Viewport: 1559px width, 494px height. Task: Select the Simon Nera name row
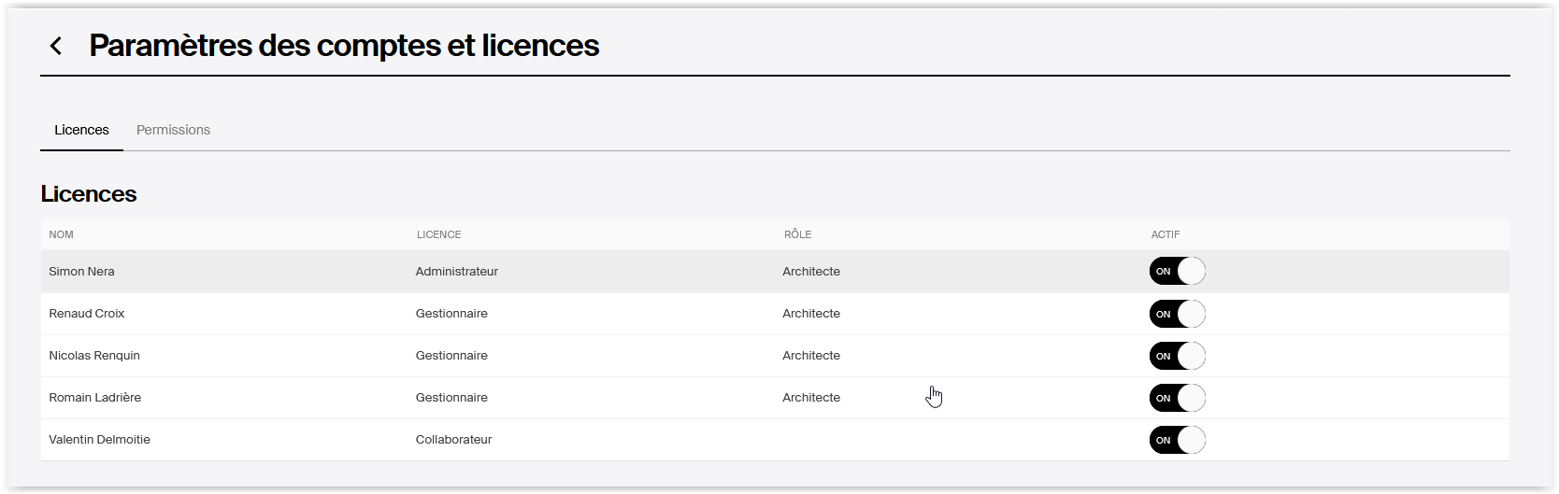pyautogui.click(x=775, y=272)
